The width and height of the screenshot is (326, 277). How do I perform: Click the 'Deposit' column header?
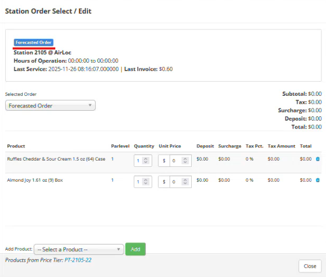click(205, 146)
